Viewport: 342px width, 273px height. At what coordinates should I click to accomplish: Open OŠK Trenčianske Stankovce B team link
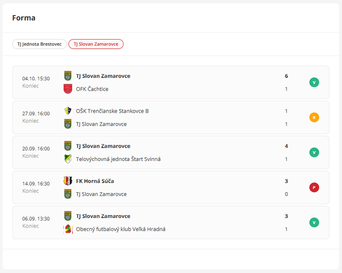112,111
